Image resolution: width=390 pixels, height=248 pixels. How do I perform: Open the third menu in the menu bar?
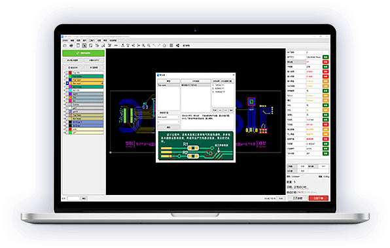tap(79, 41)
